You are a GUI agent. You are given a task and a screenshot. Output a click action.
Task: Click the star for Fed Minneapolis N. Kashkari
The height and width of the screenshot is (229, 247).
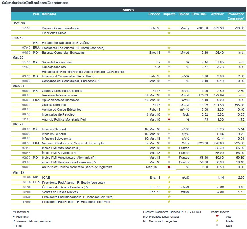click(169, 197)
